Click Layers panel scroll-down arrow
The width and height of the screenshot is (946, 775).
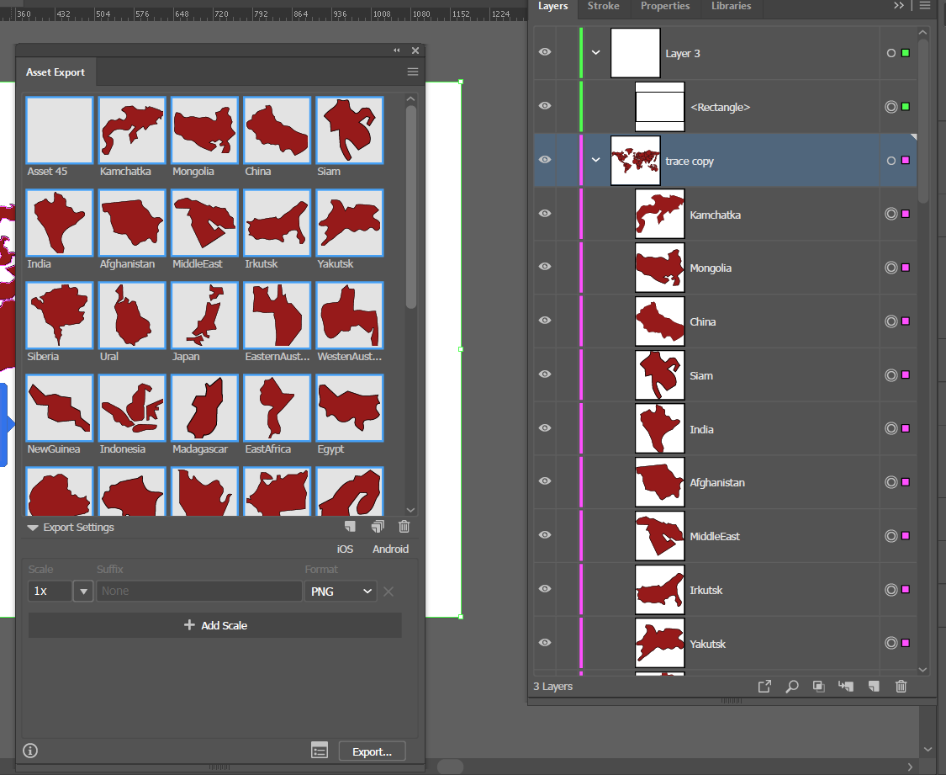pyautogui.click(x=922, y=669)
